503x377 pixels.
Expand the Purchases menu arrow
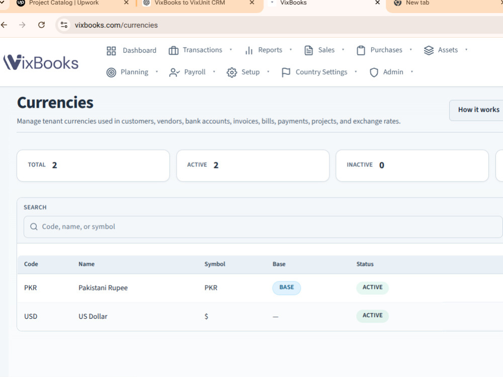tap(410, 50)
